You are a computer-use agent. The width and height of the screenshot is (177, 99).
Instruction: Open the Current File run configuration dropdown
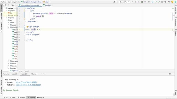[124, 2]
